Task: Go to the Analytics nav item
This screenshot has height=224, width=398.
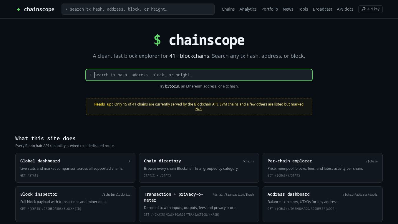Action: point(248,9)
